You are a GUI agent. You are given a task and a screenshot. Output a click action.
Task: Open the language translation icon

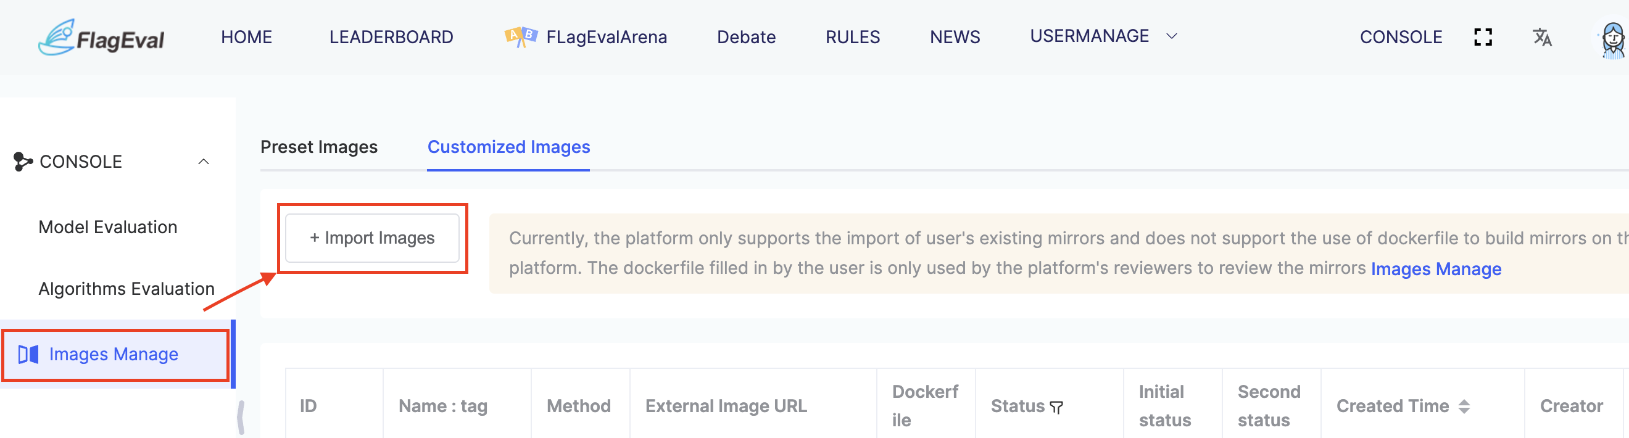[1542, 37]
